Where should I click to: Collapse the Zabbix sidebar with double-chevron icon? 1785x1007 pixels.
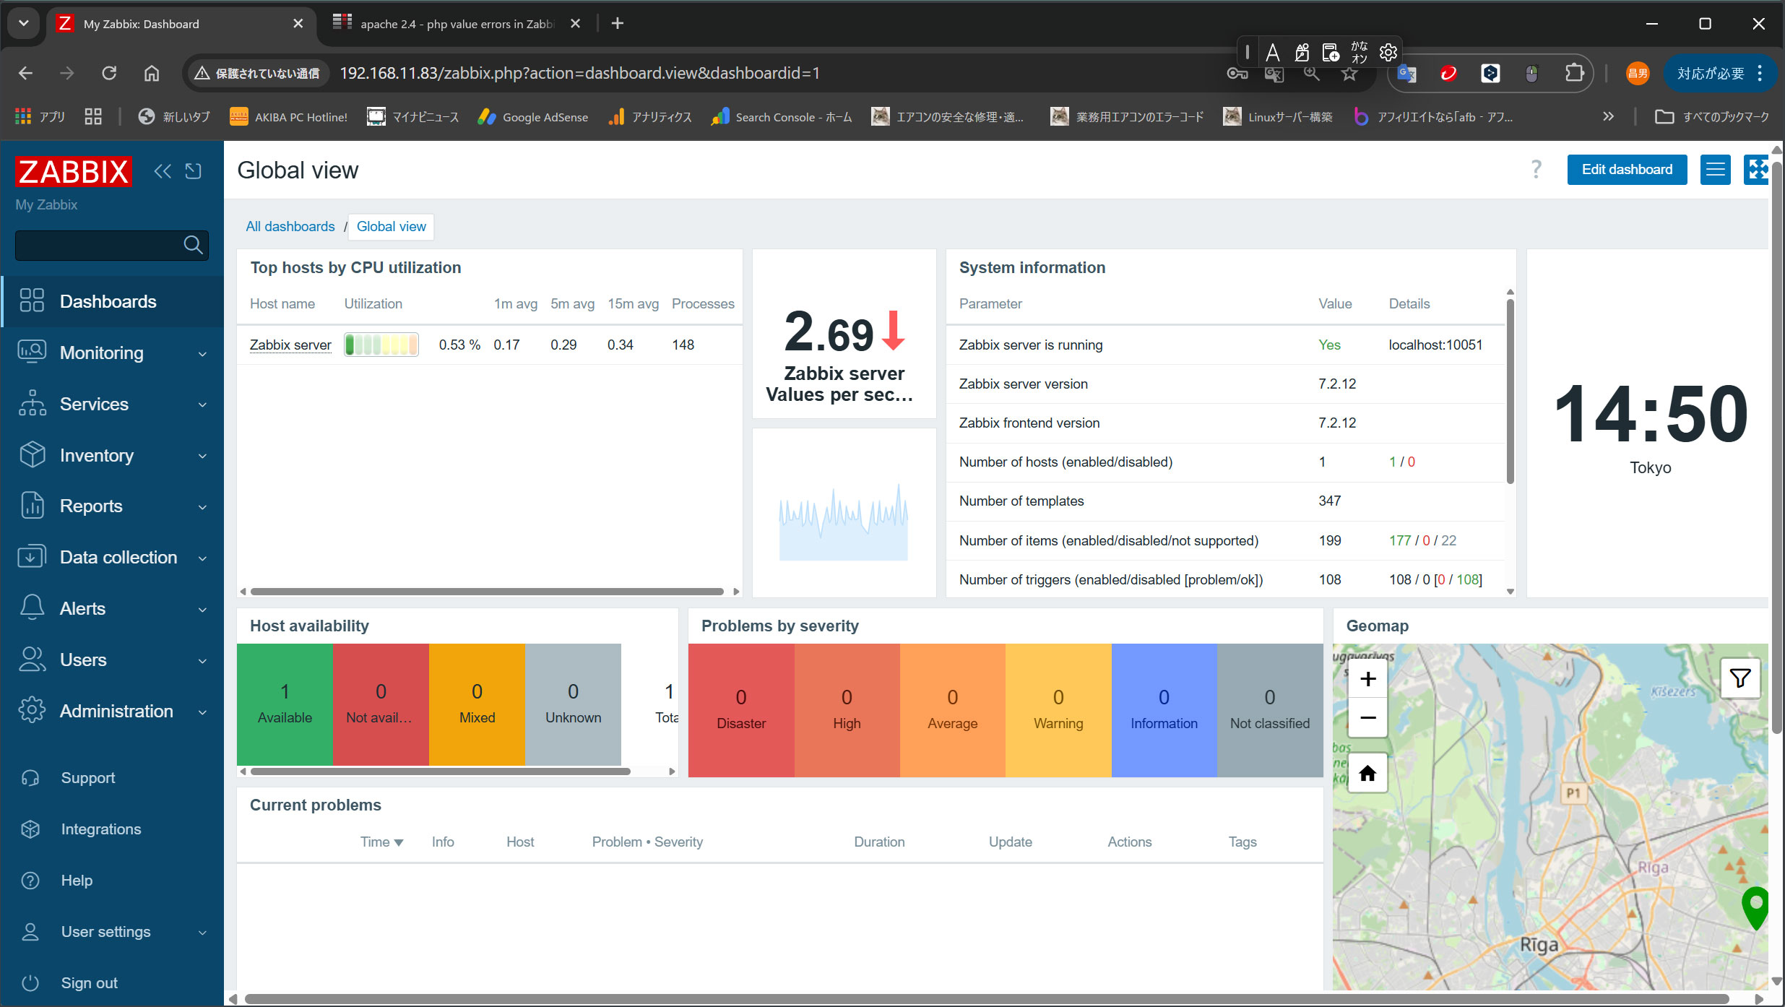click(x=163, y=171)
